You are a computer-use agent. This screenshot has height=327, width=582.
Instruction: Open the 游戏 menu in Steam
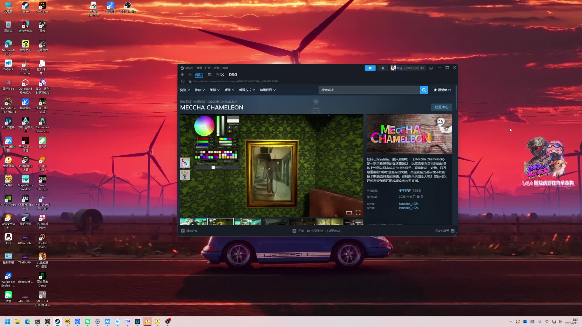click(216, 68)
